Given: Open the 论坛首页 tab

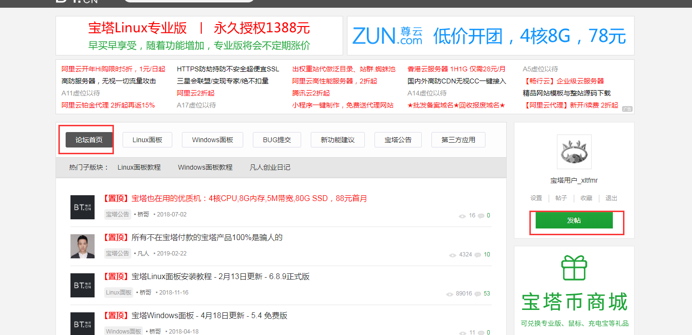Looking at the screenshot, I should coord(89,140).
